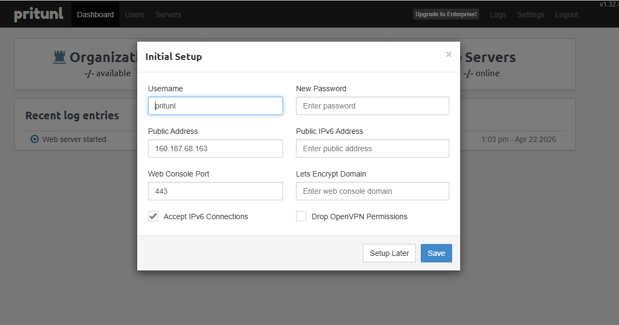Click the Lets Encrypt Domain field
Screen dimensions: 619x325
373,191
